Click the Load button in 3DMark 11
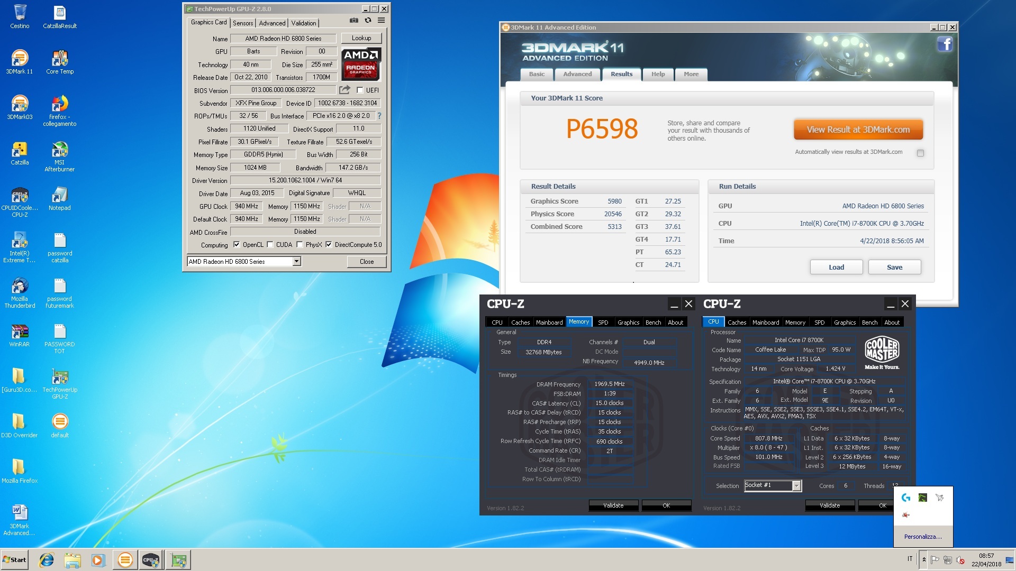The image size is (1016, 571). click(x=836, y=267)
